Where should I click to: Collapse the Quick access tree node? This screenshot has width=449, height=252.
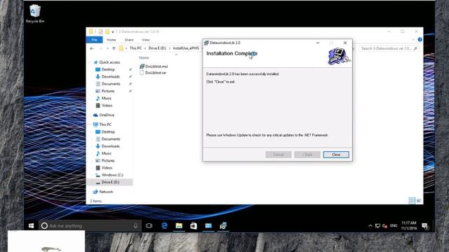[90, 62]
